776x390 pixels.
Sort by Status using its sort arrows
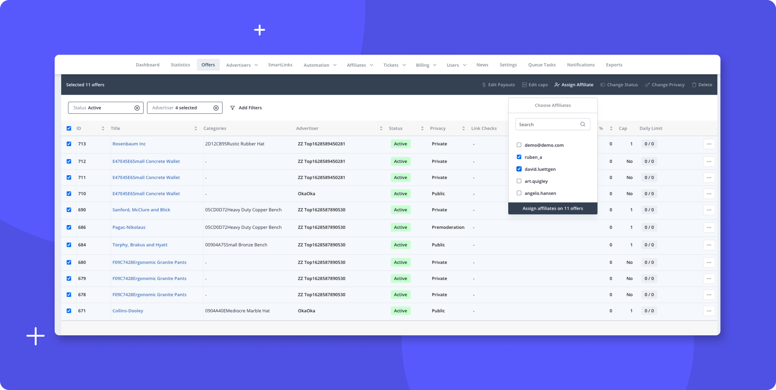(x=422, y=128)
